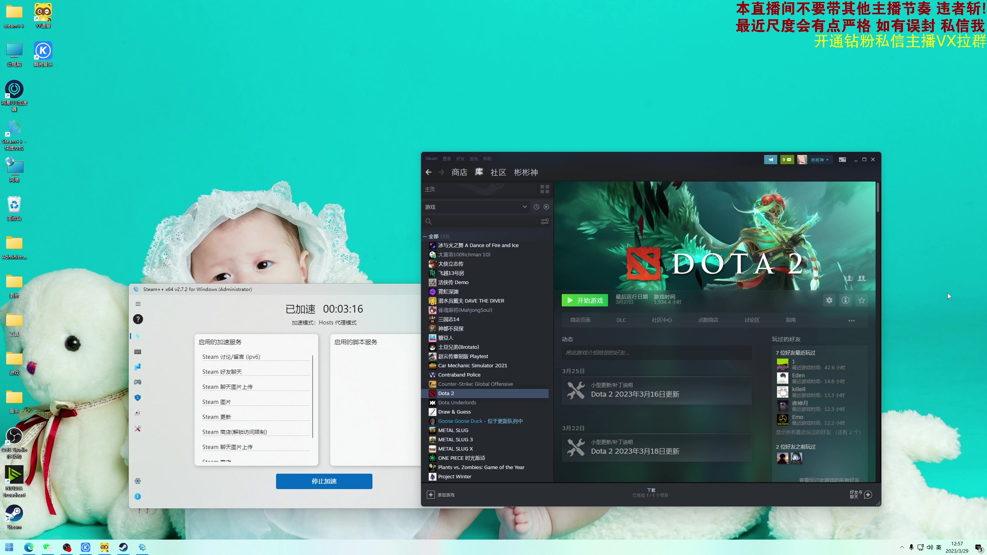
Task: Open Steam 下载 status at bottom
Action: (x=650, y=493)
